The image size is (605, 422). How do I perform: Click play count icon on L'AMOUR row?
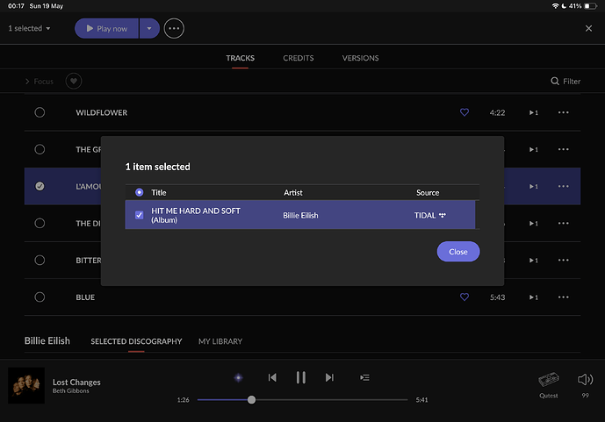point(534,187)
